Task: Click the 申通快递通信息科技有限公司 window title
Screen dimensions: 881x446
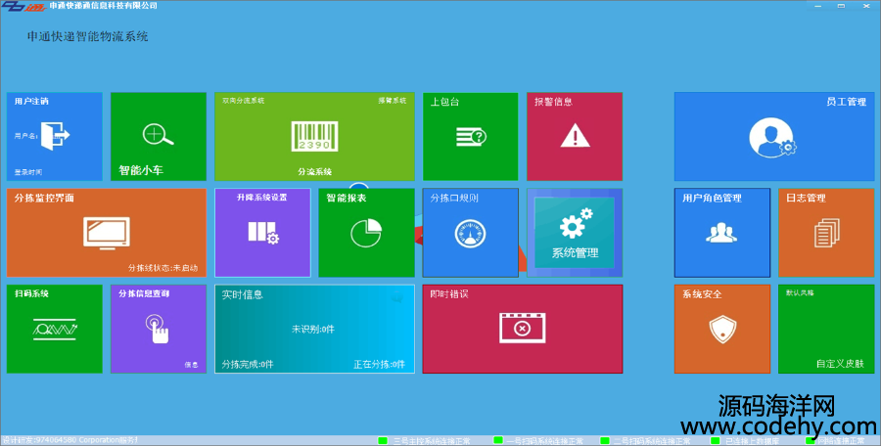Action: [x=104, y=6]
